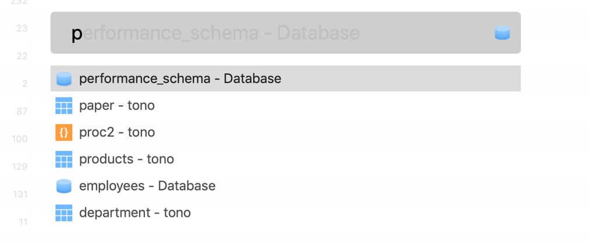589x244 pixels.
Task: Click database icon at right of search field
Action: point(502,33)
